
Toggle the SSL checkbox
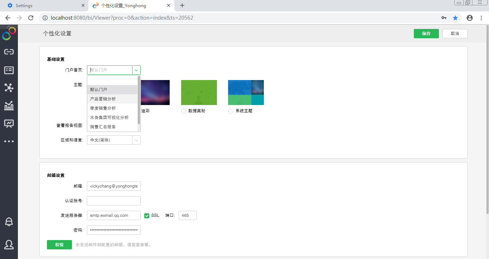point(147,215)
